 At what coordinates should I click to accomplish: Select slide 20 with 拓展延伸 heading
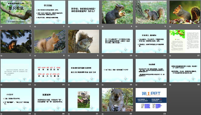coord(50,99)
